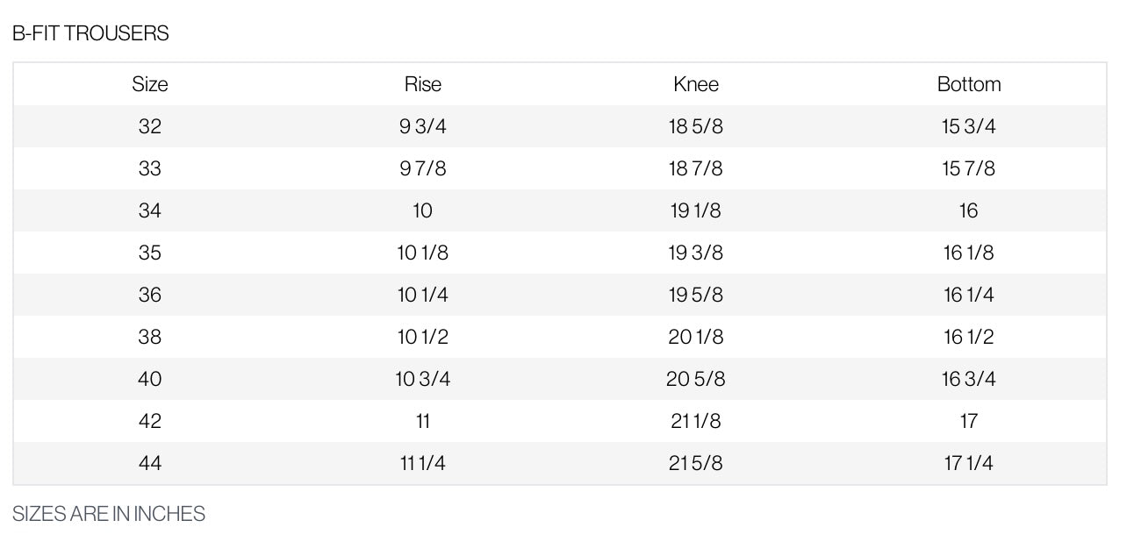This screenshot has height=556, width=1134.
Task: Select size 40 in the table
Action: [150, 379]
